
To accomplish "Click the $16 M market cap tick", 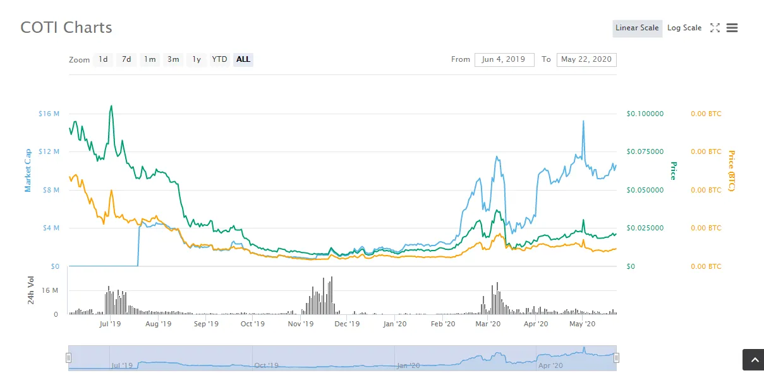I will pyautogui.click(x=49, y=114).
